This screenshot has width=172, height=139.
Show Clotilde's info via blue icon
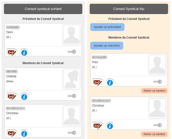tap(24, 97)
